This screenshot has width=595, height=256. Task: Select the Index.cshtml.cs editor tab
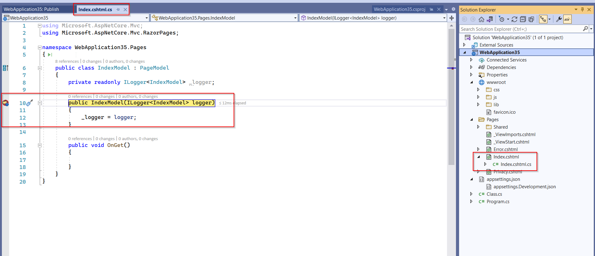tap(95, 10)
